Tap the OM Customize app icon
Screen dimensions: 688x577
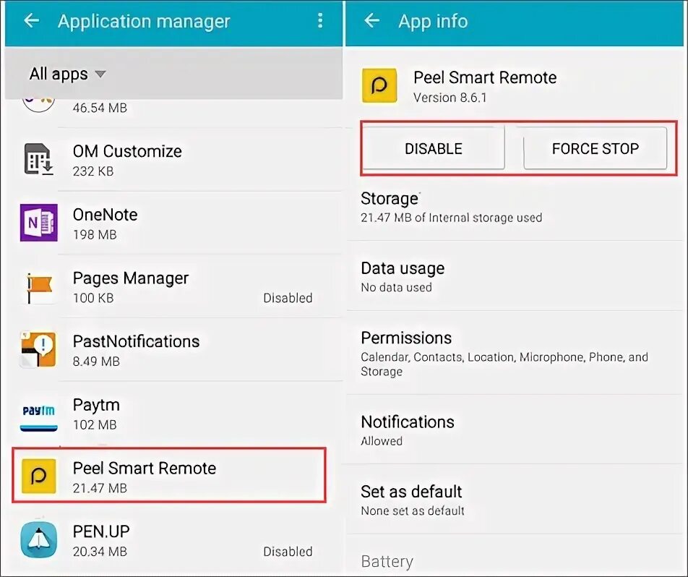pos(38,159)
